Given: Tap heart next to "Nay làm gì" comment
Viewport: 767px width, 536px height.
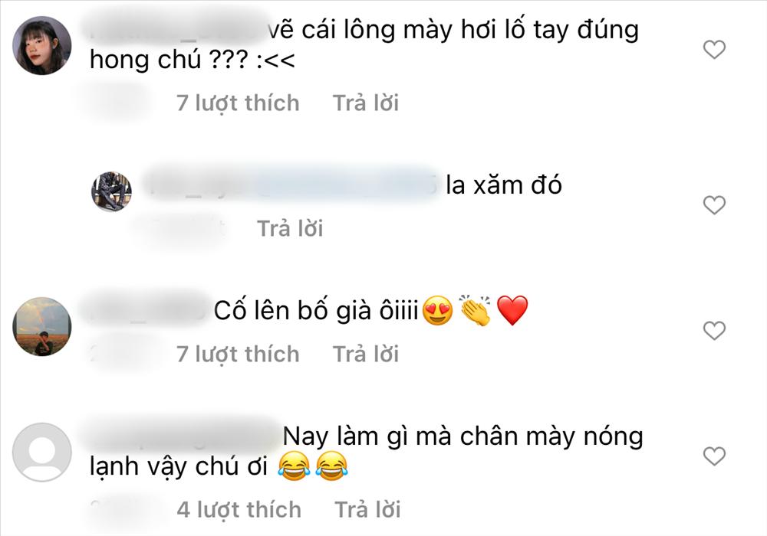Looking at the screenshot, I should 714,456.
